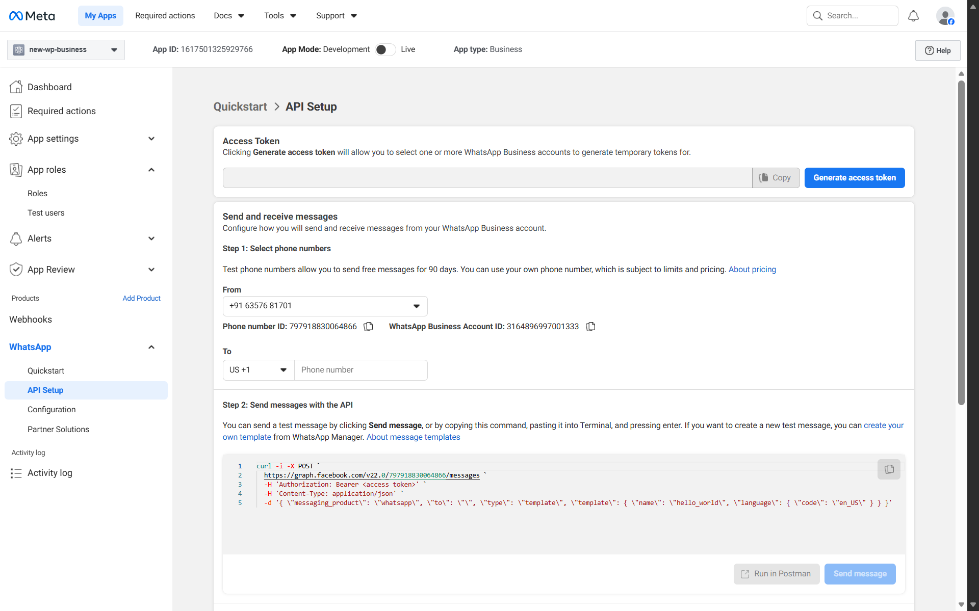Click the Dashboard home icon
Screen dimensions: 979x611
coord(16,87)
